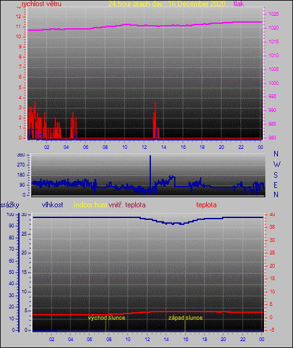Click the 'N' compass label at top

coord(276,153)
